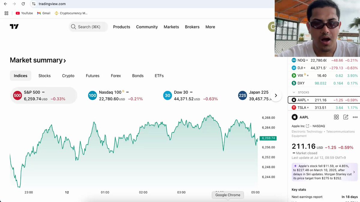The image size is (360, 202).
Task: Select the Indices tab
Action: point(20,76)
